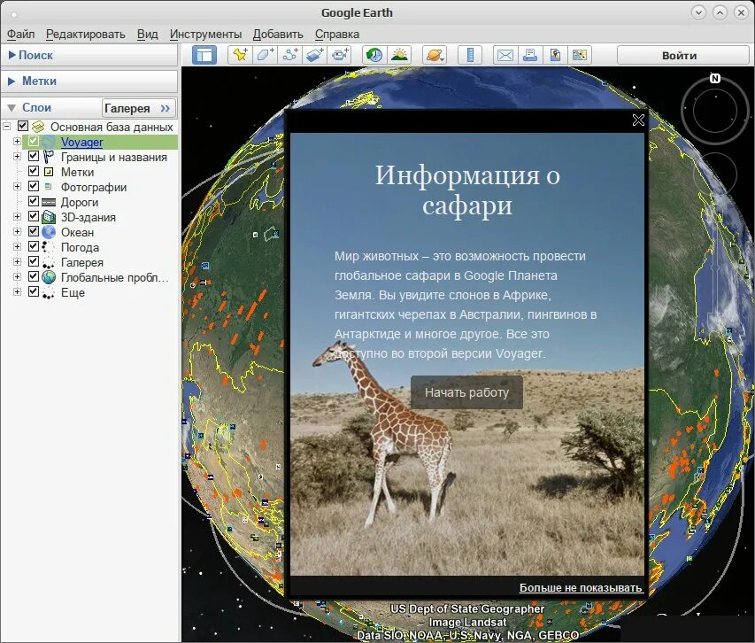Viewport: 755px width, 643px height.
Task: Click the compass look-around ring
Action: click(x=715, y=111)
